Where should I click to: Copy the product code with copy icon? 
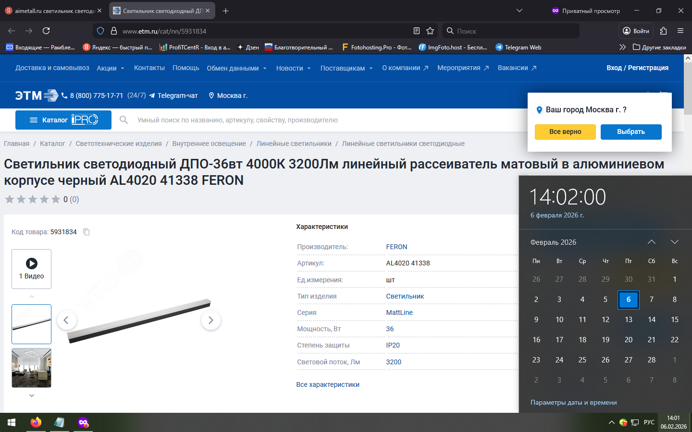pyautogui.click(x=86, y=232)
